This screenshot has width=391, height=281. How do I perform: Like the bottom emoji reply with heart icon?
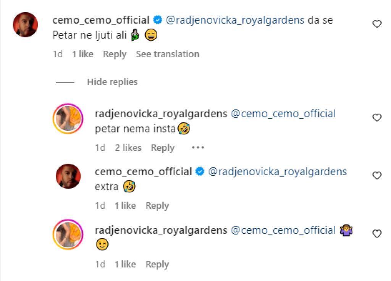(x=377, y=234)
